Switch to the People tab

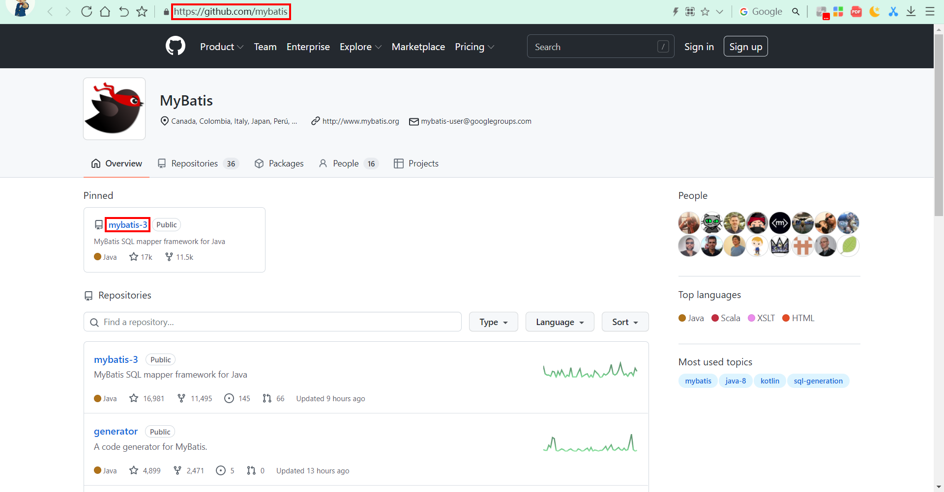[349, 164]
